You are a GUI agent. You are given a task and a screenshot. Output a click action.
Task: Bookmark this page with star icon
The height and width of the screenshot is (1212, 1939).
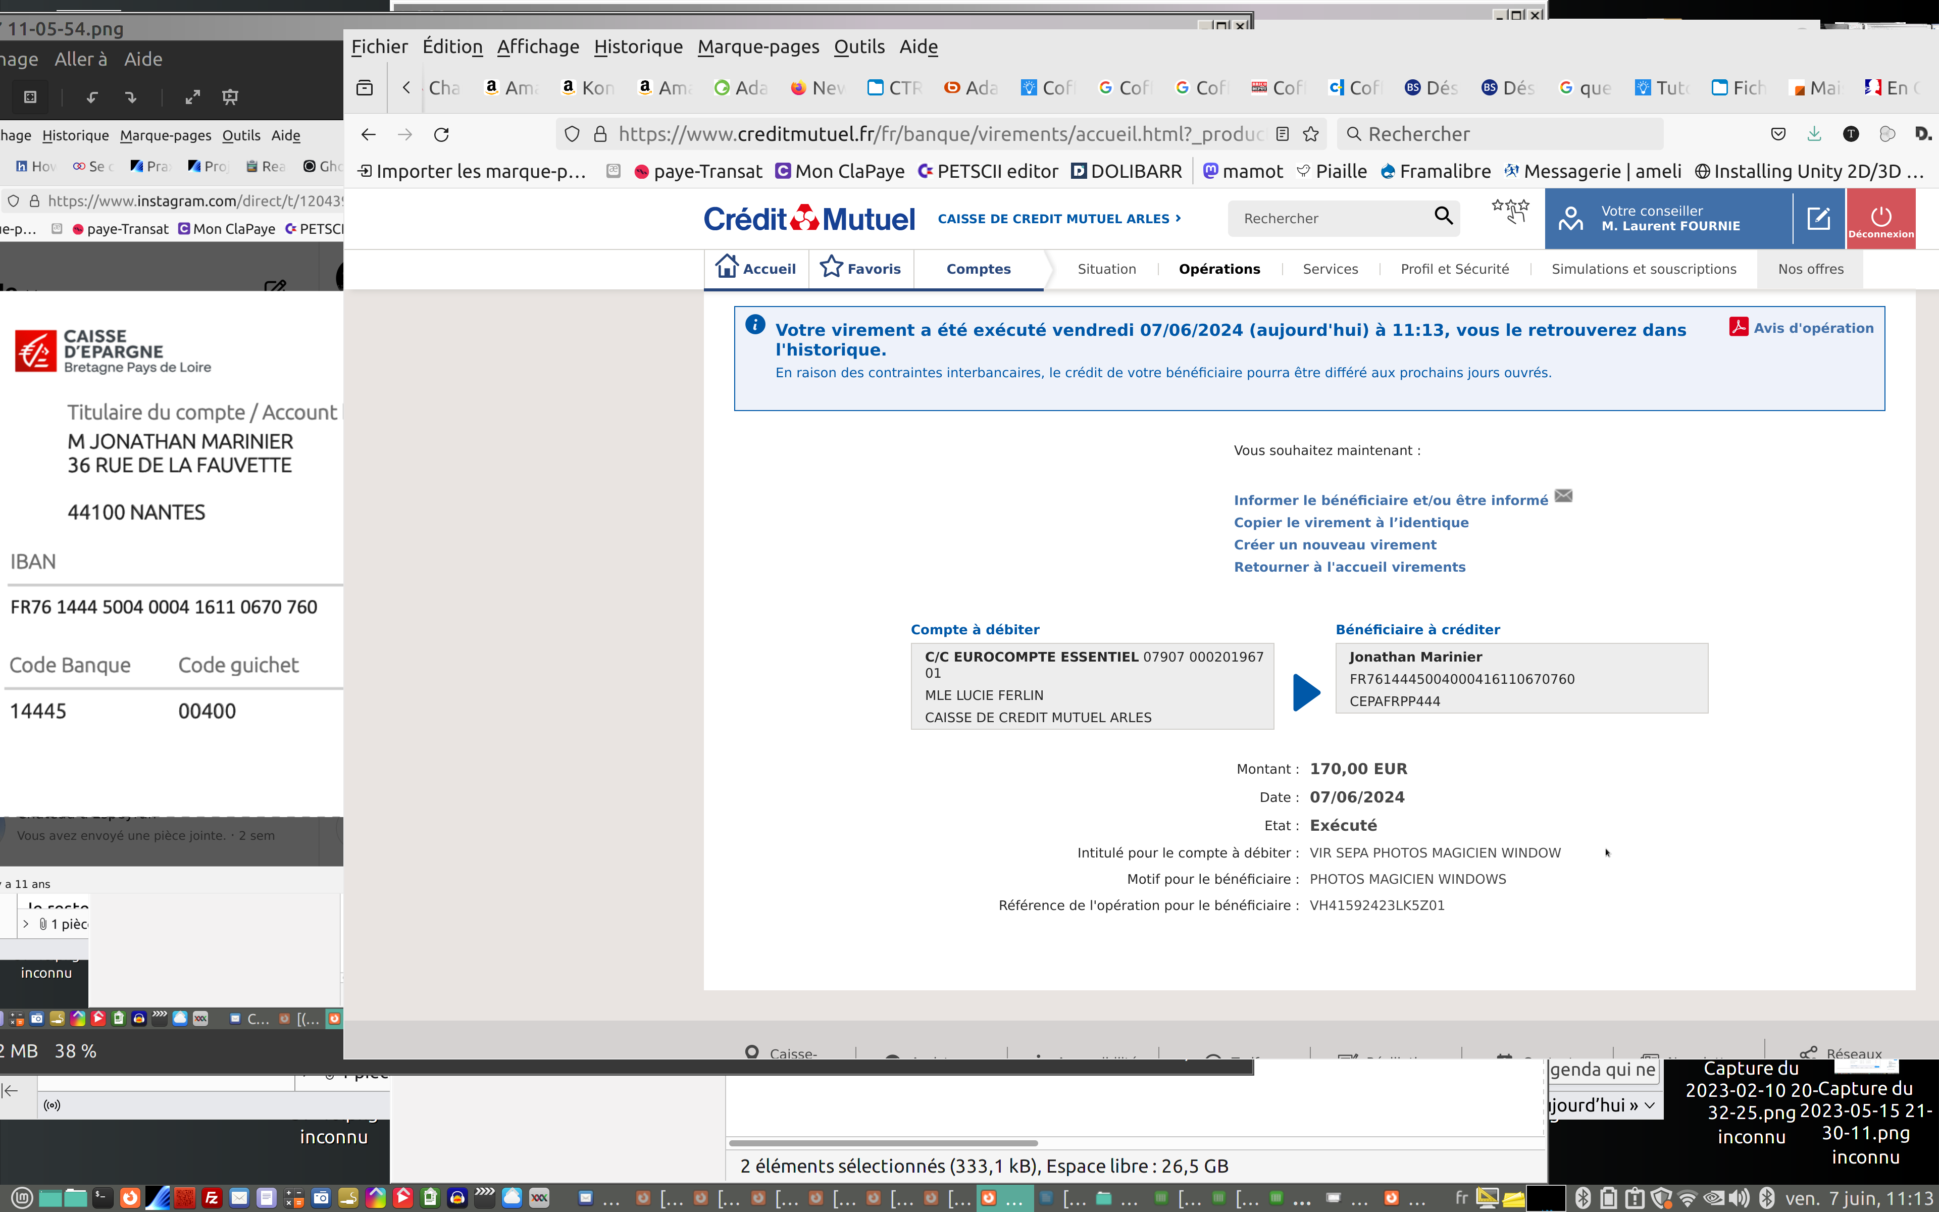(1311, 134)
